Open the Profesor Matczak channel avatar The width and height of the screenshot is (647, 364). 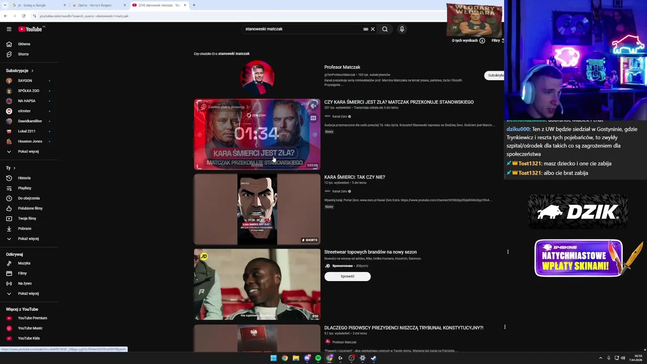point(257,77)
